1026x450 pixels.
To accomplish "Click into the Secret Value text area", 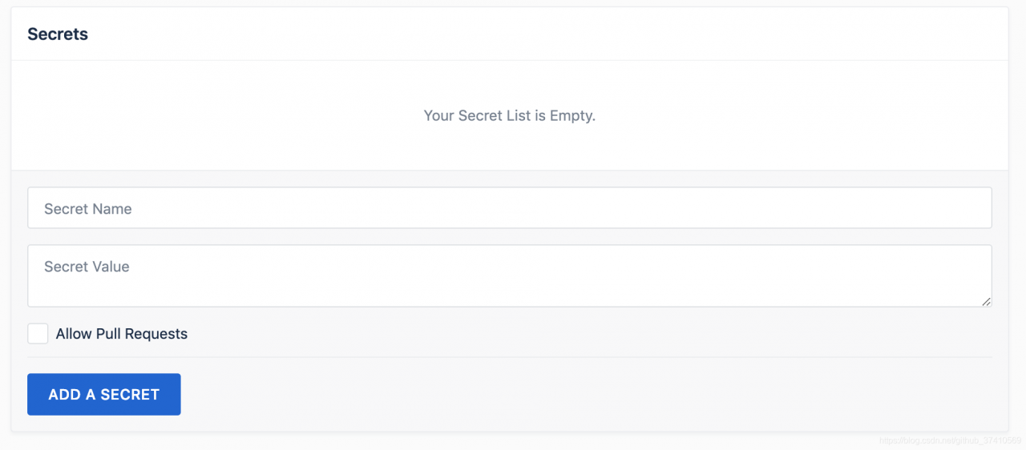I will pyautogui.click(x=510, y=276).
